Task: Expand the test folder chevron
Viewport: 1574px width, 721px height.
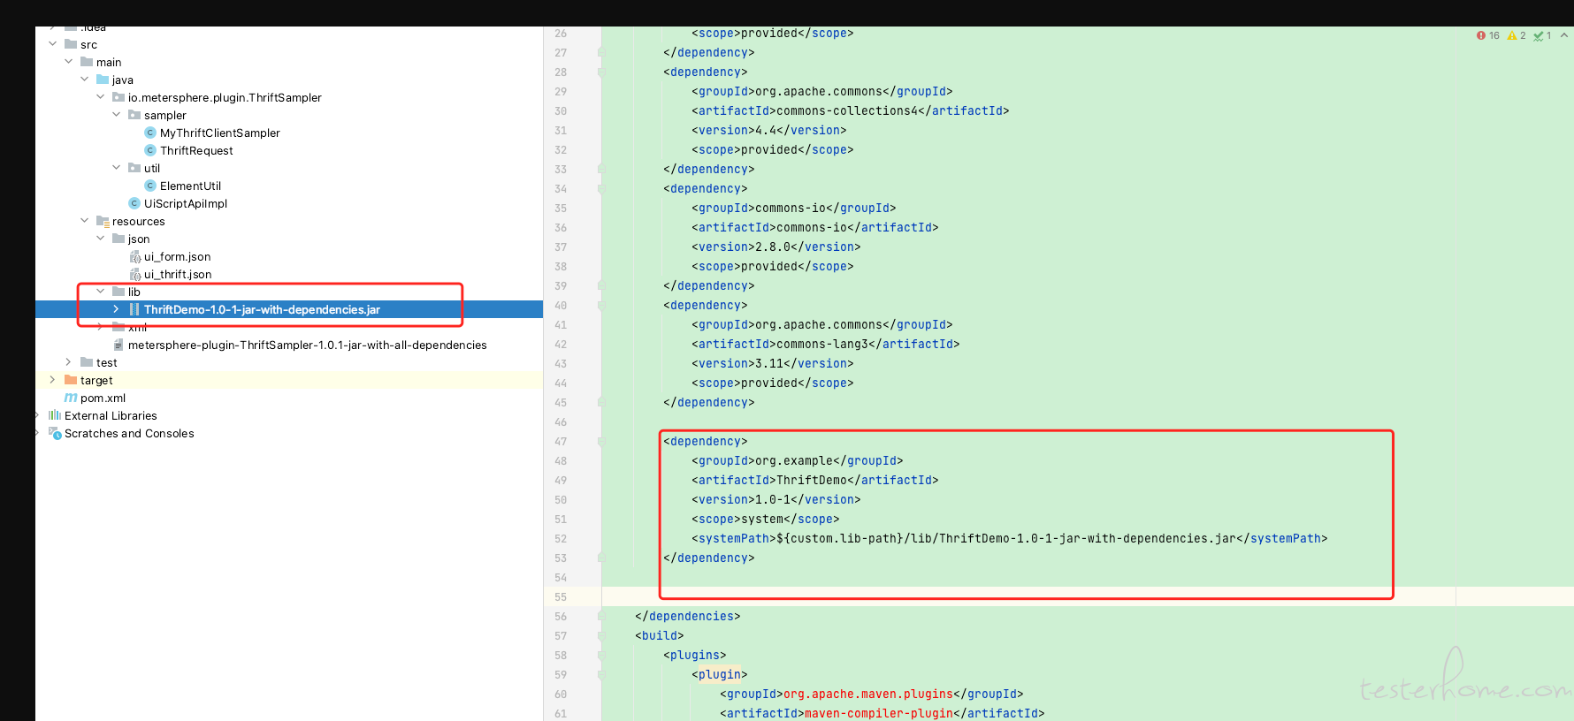Action: tap(68, 361)
